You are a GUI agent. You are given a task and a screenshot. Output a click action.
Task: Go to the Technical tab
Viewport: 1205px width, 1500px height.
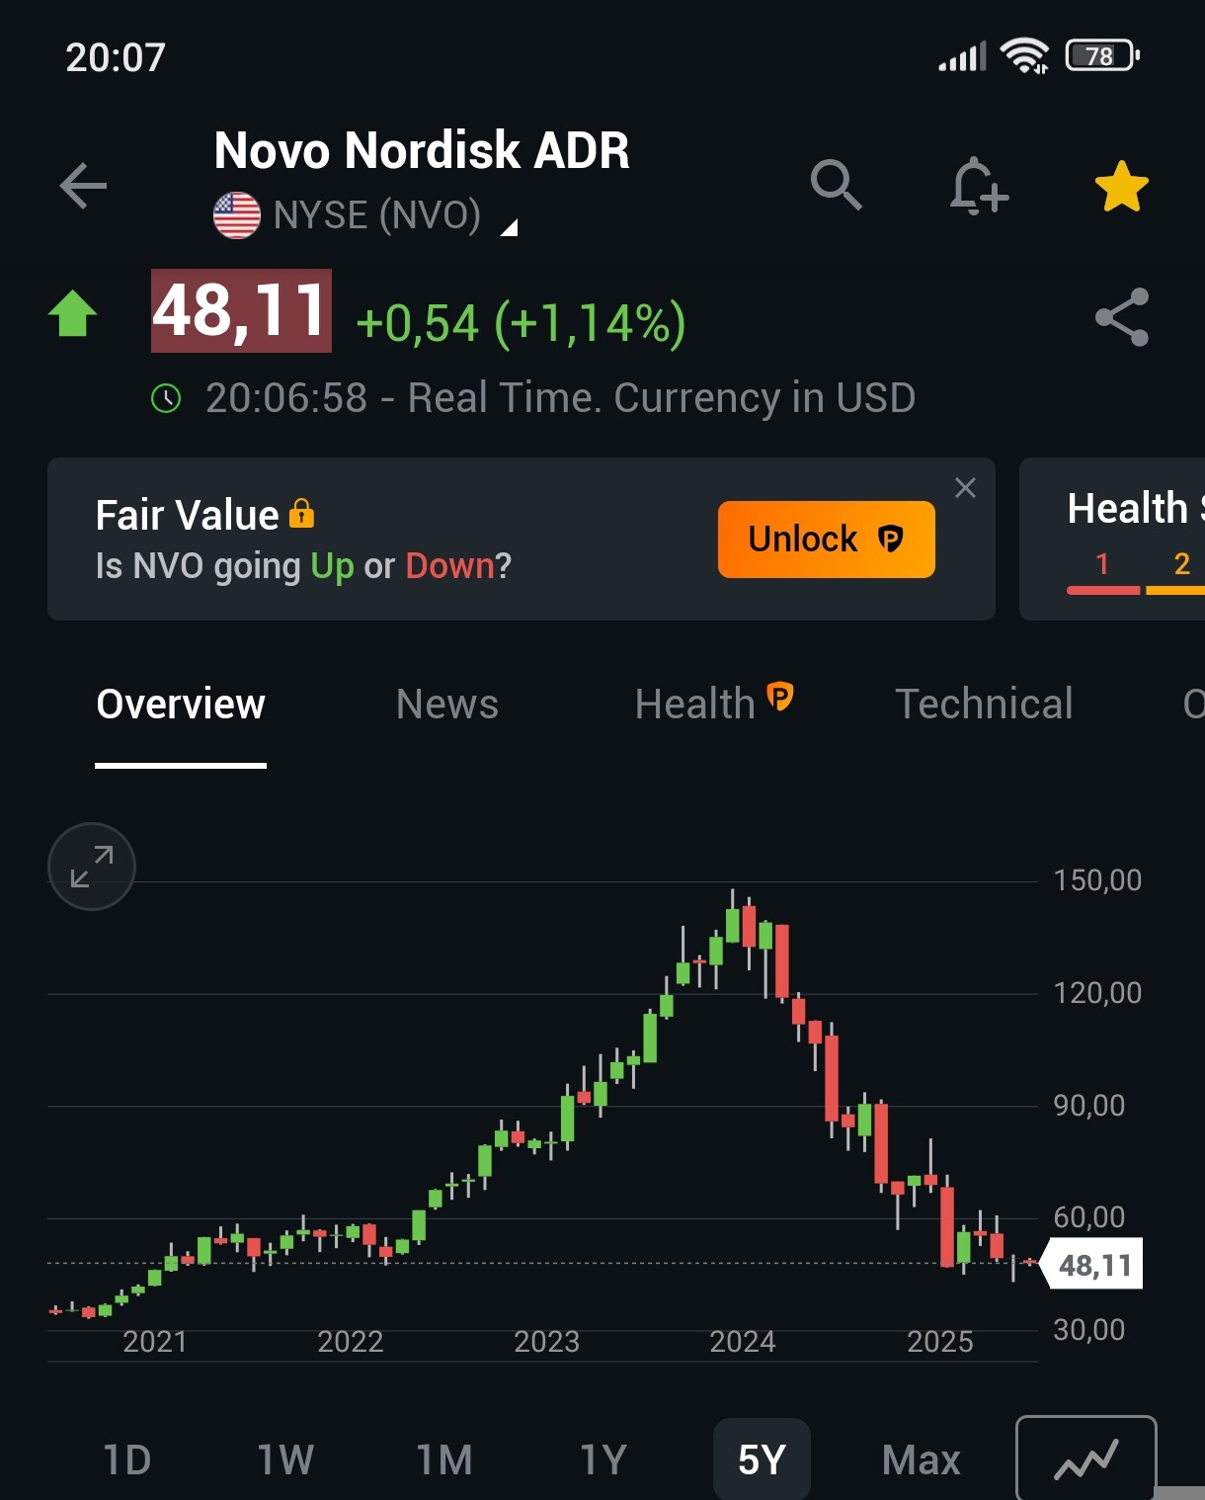984,705
